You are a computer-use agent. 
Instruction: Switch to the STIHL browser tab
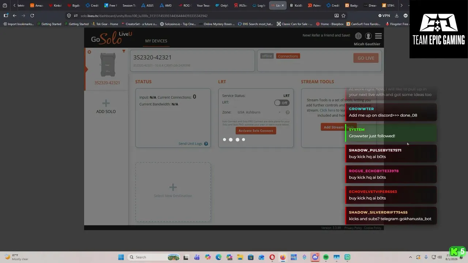click(x=388, y=5)
